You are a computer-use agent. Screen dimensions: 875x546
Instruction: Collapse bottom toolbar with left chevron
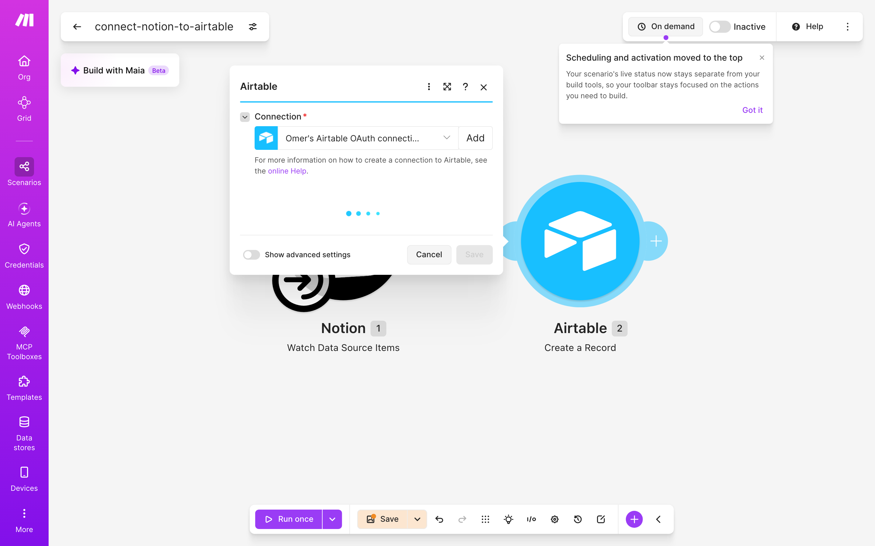[658, 519]
